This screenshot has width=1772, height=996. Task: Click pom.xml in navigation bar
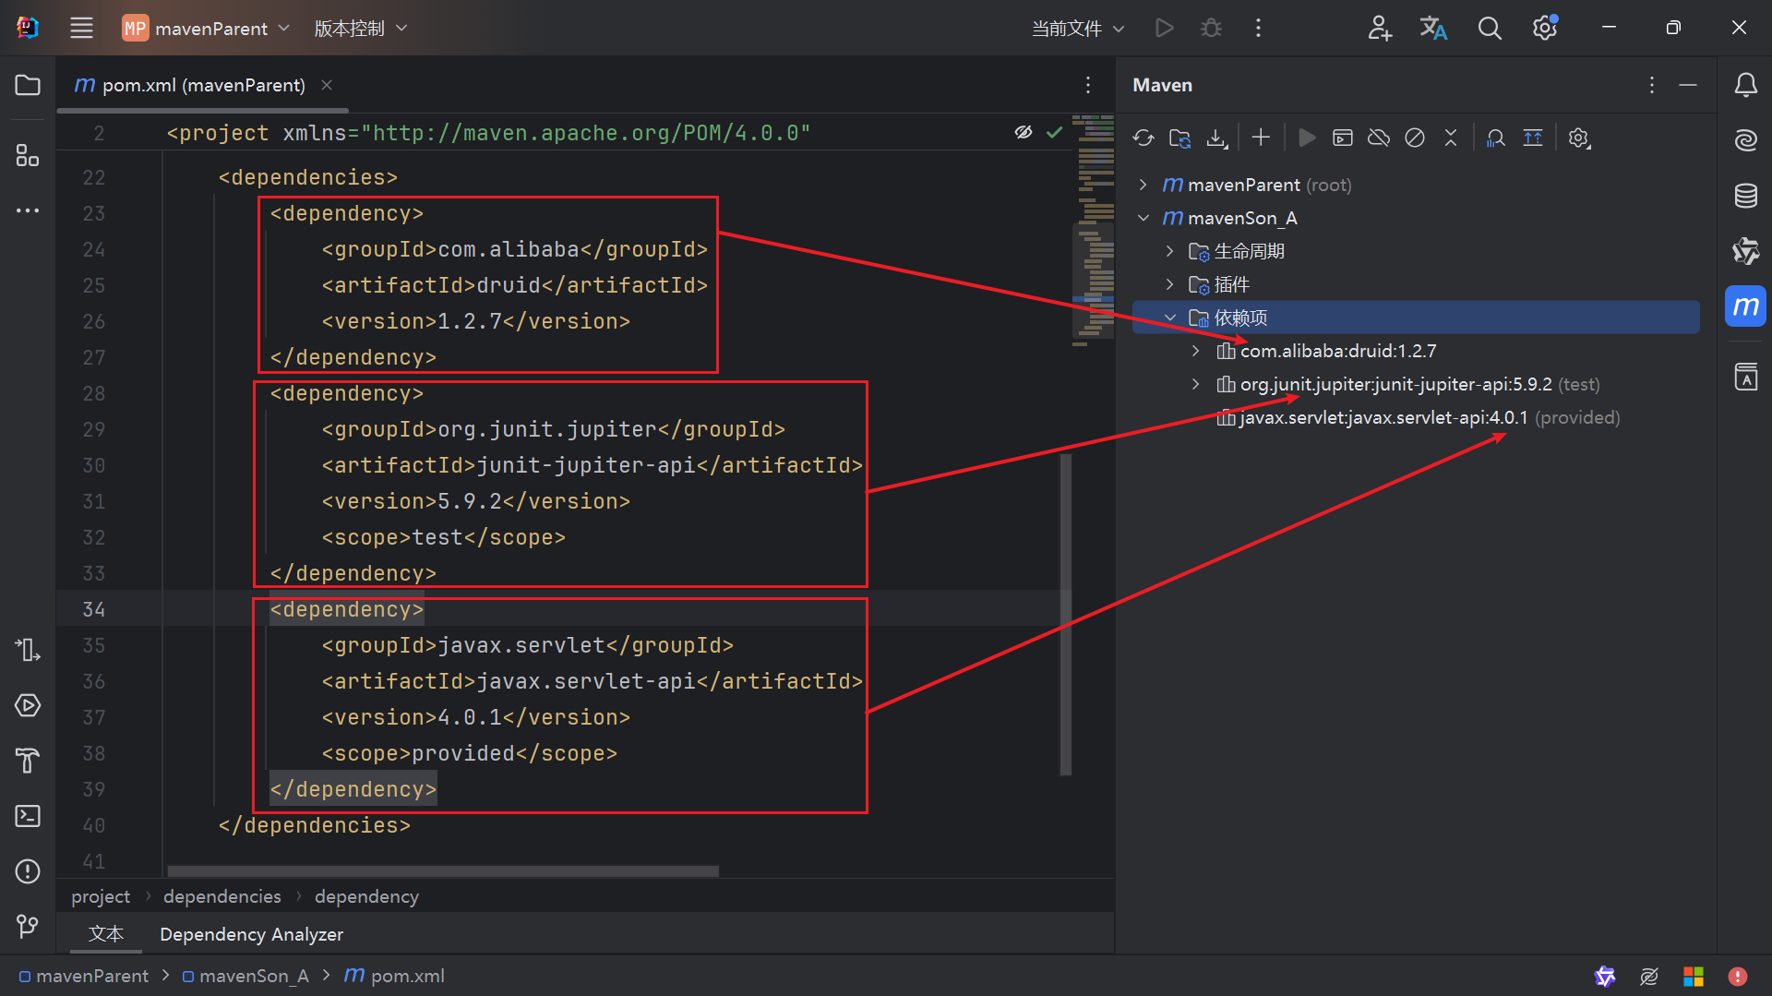pos(394,975)
